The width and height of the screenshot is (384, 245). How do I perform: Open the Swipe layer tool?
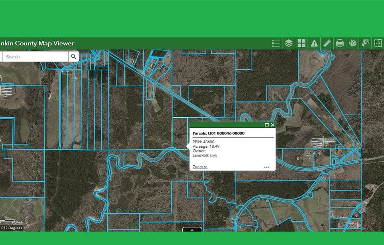(378, 43)
